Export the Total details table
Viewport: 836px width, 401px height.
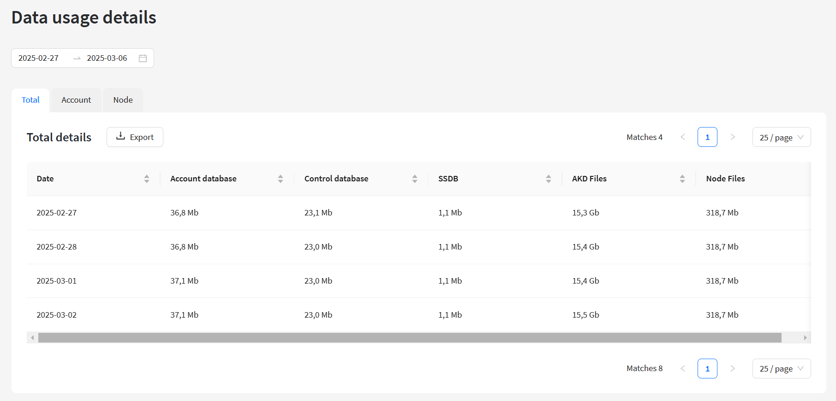135,137
